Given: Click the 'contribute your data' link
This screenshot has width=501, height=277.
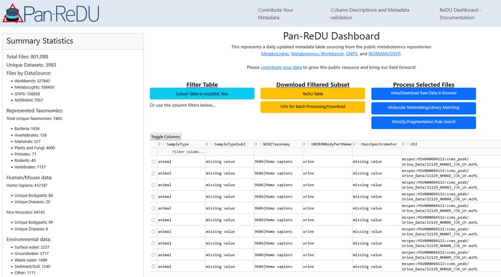Looking at the screenshot, I should (281, 67).
